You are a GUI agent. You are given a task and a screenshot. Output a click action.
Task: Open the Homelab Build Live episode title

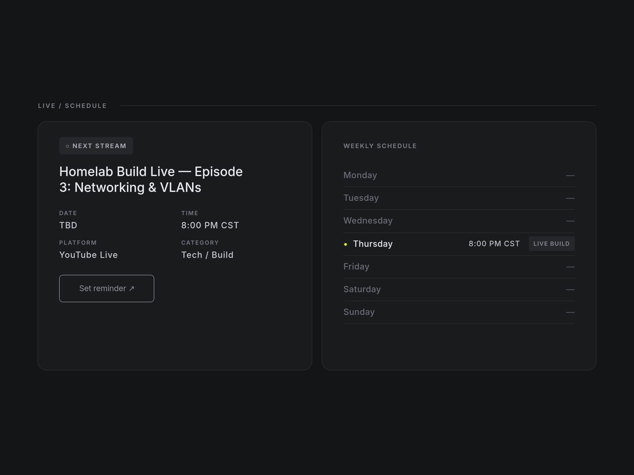click(151, 179)
